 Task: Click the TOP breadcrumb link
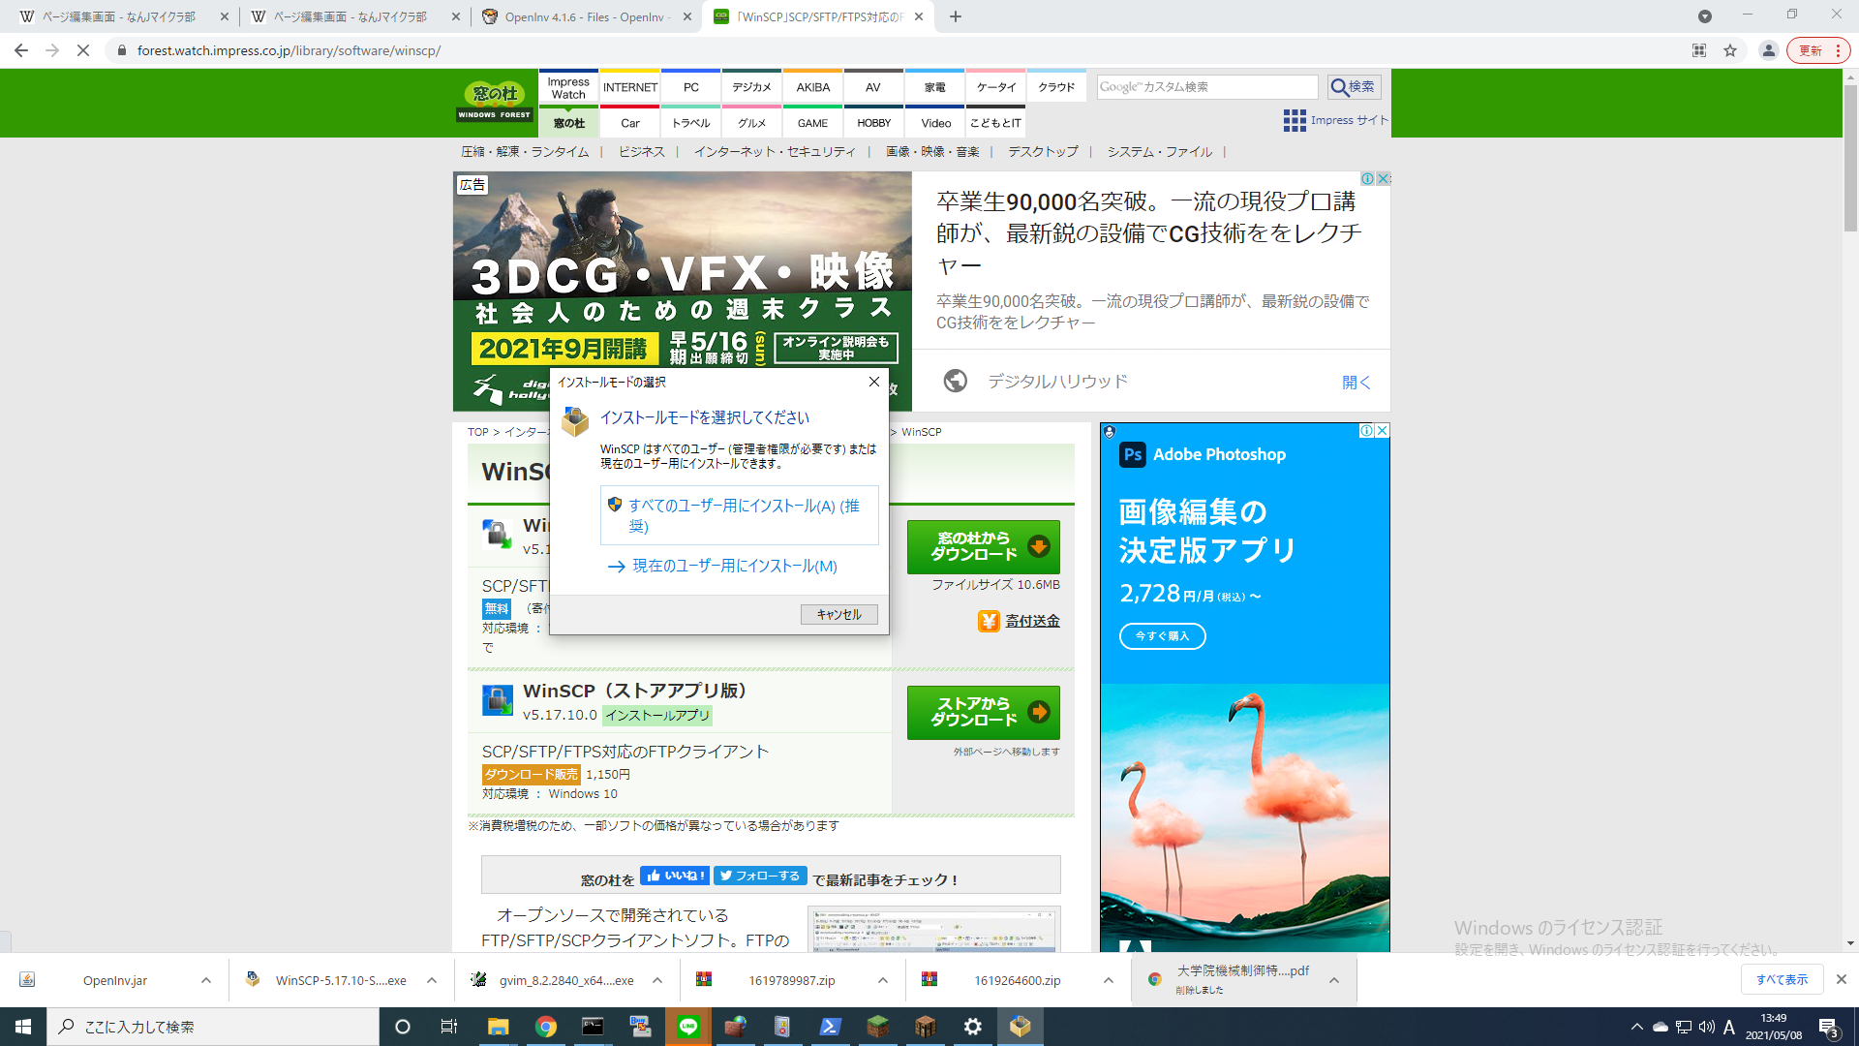click(x=478, y=432)
